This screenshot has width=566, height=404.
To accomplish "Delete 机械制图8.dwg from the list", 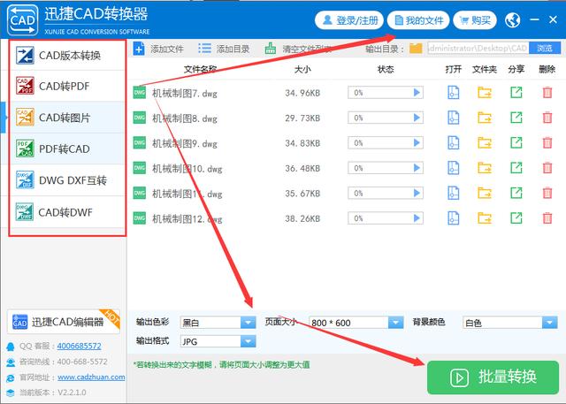I will pos(547,118).
